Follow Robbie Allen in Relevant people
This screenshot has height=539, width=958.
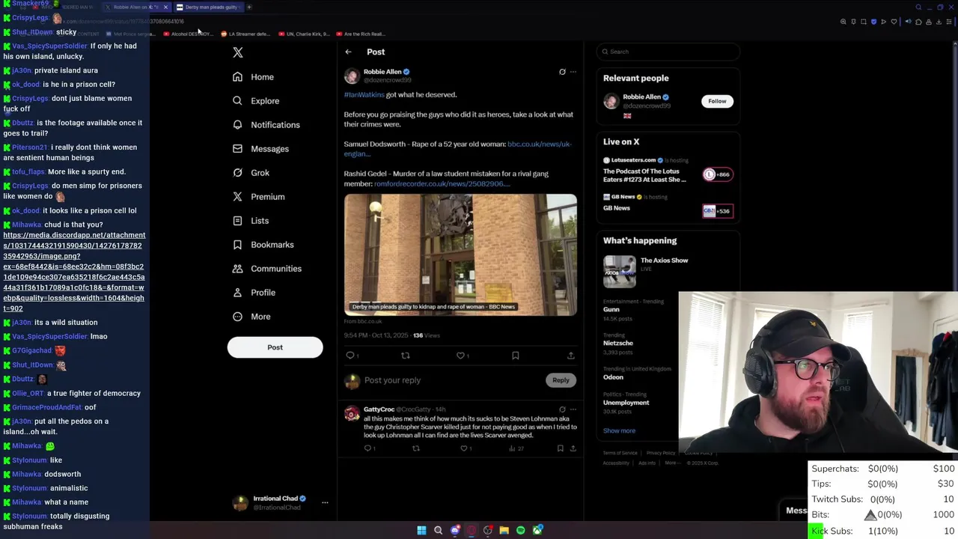click(x=717, y=101)
